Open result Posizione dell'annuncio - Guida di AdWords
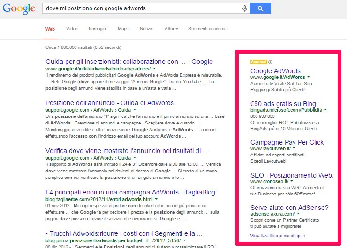Screen dimensions: 347x248 (109, 103)
